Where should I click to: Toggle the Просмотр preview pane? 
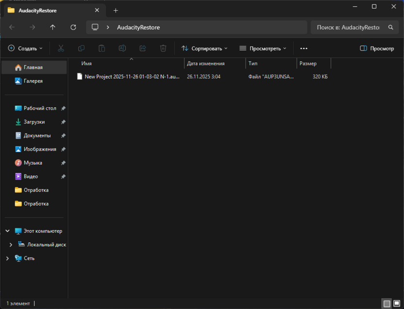point(377,49)
